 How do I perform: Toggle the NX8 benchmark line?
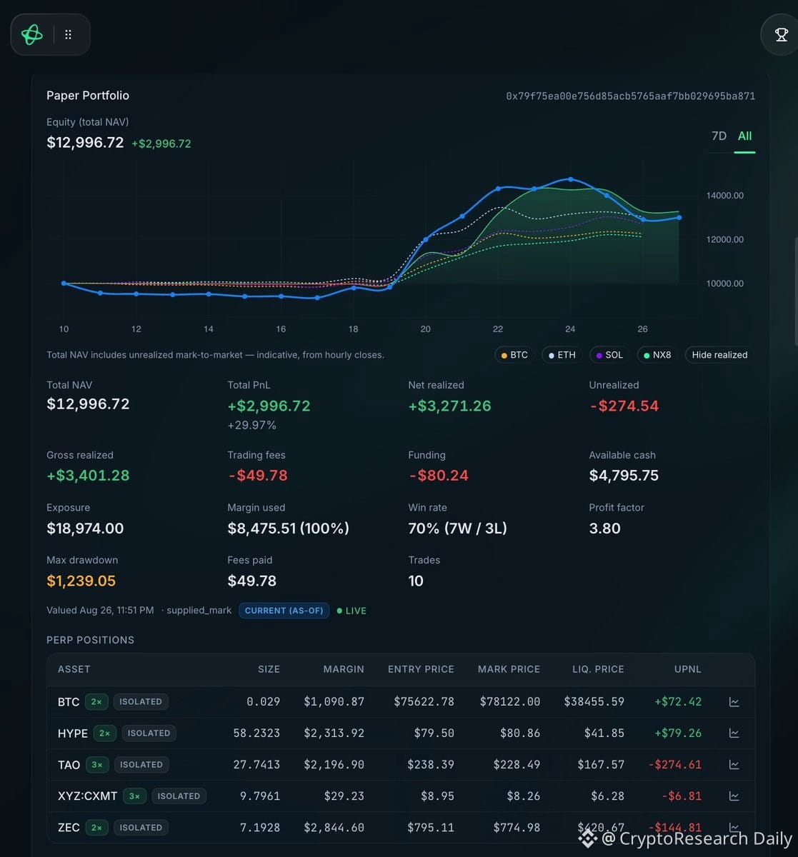[657, 355]
